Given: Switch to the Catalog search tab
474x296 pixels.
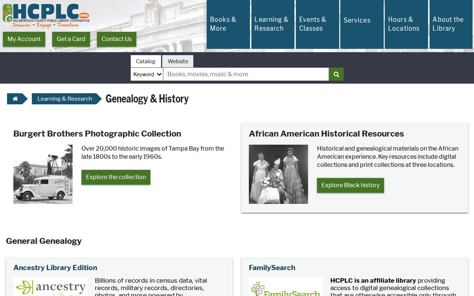Looking at the screenshot, I should 146,61.
